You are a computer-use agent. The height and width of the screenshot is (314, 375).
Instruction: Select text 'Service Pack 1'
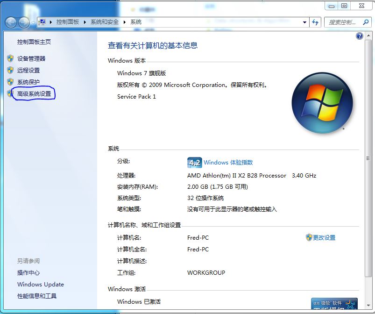pos(136,96)
